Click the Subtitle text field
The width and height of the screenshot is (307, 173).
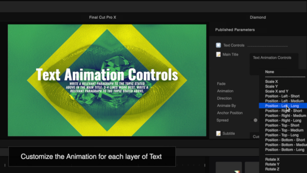[255, 136]
